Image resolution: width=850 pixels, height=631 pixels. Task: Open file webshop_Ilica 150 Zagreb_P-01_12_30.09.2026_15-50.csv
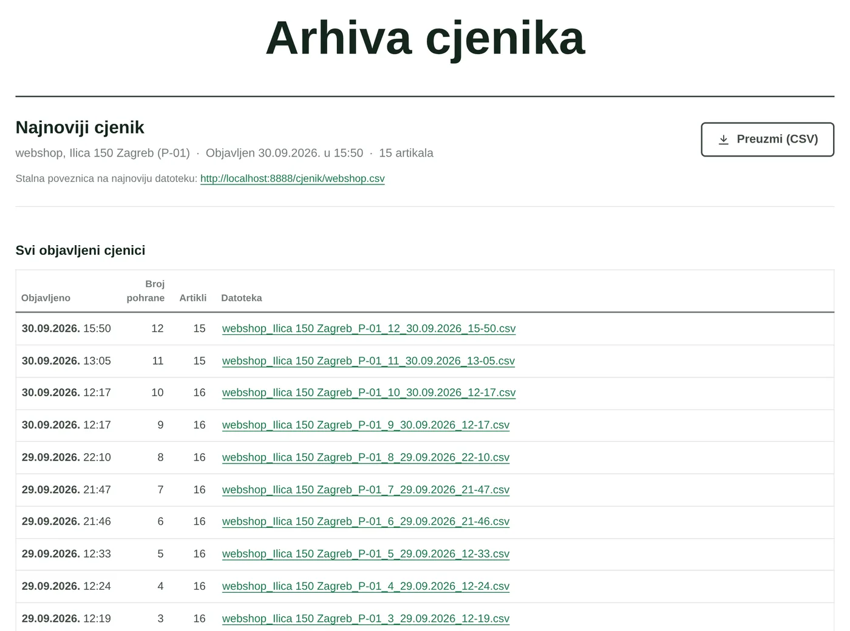pos(369,328)
